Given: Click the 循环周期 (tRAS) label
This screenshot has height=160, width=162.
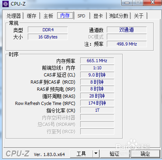Looking at the screenshot, I should (59, 96).
